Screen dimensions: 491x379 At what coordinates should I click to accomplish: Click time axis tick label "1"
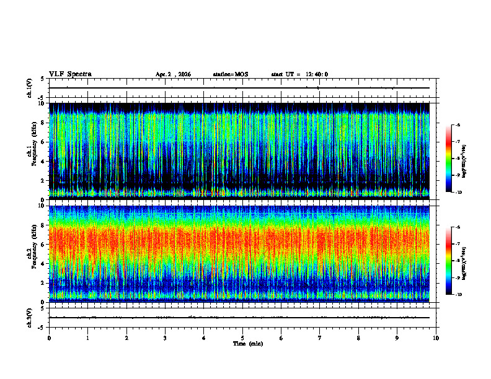point(87,338)
